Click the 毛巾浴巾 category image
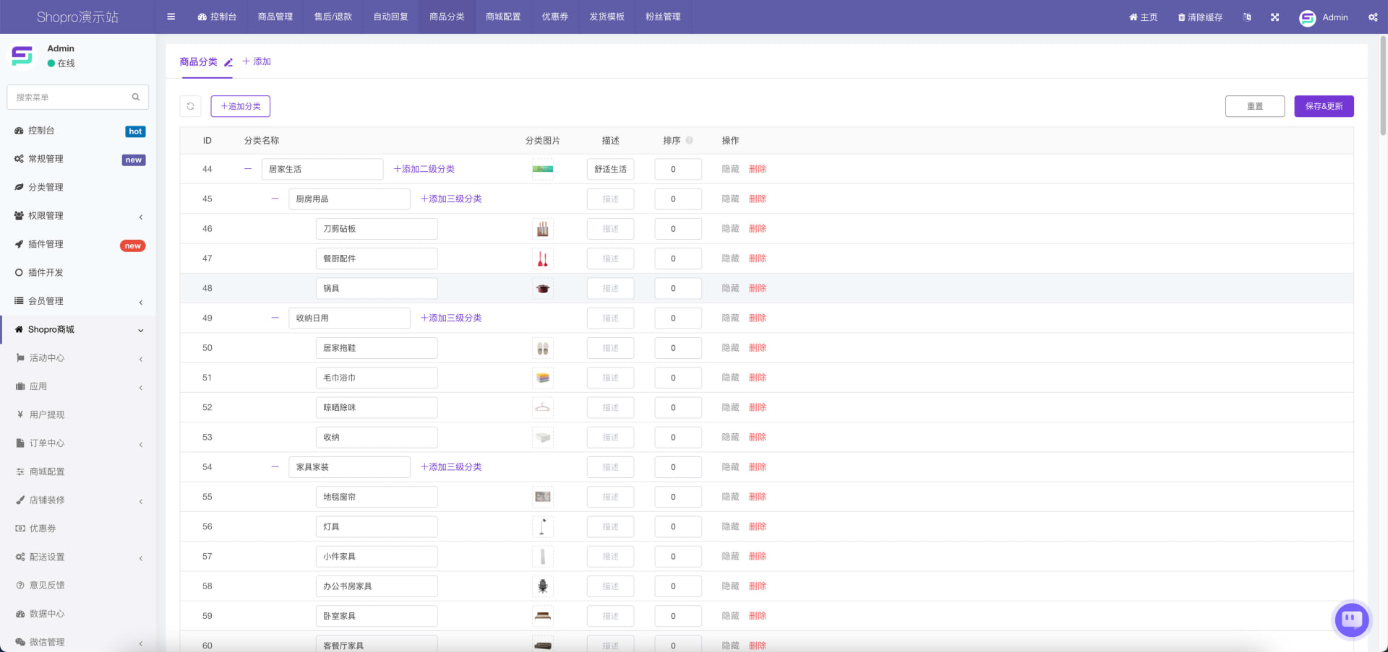This screenshot has width=1388, height=652. 543,378
